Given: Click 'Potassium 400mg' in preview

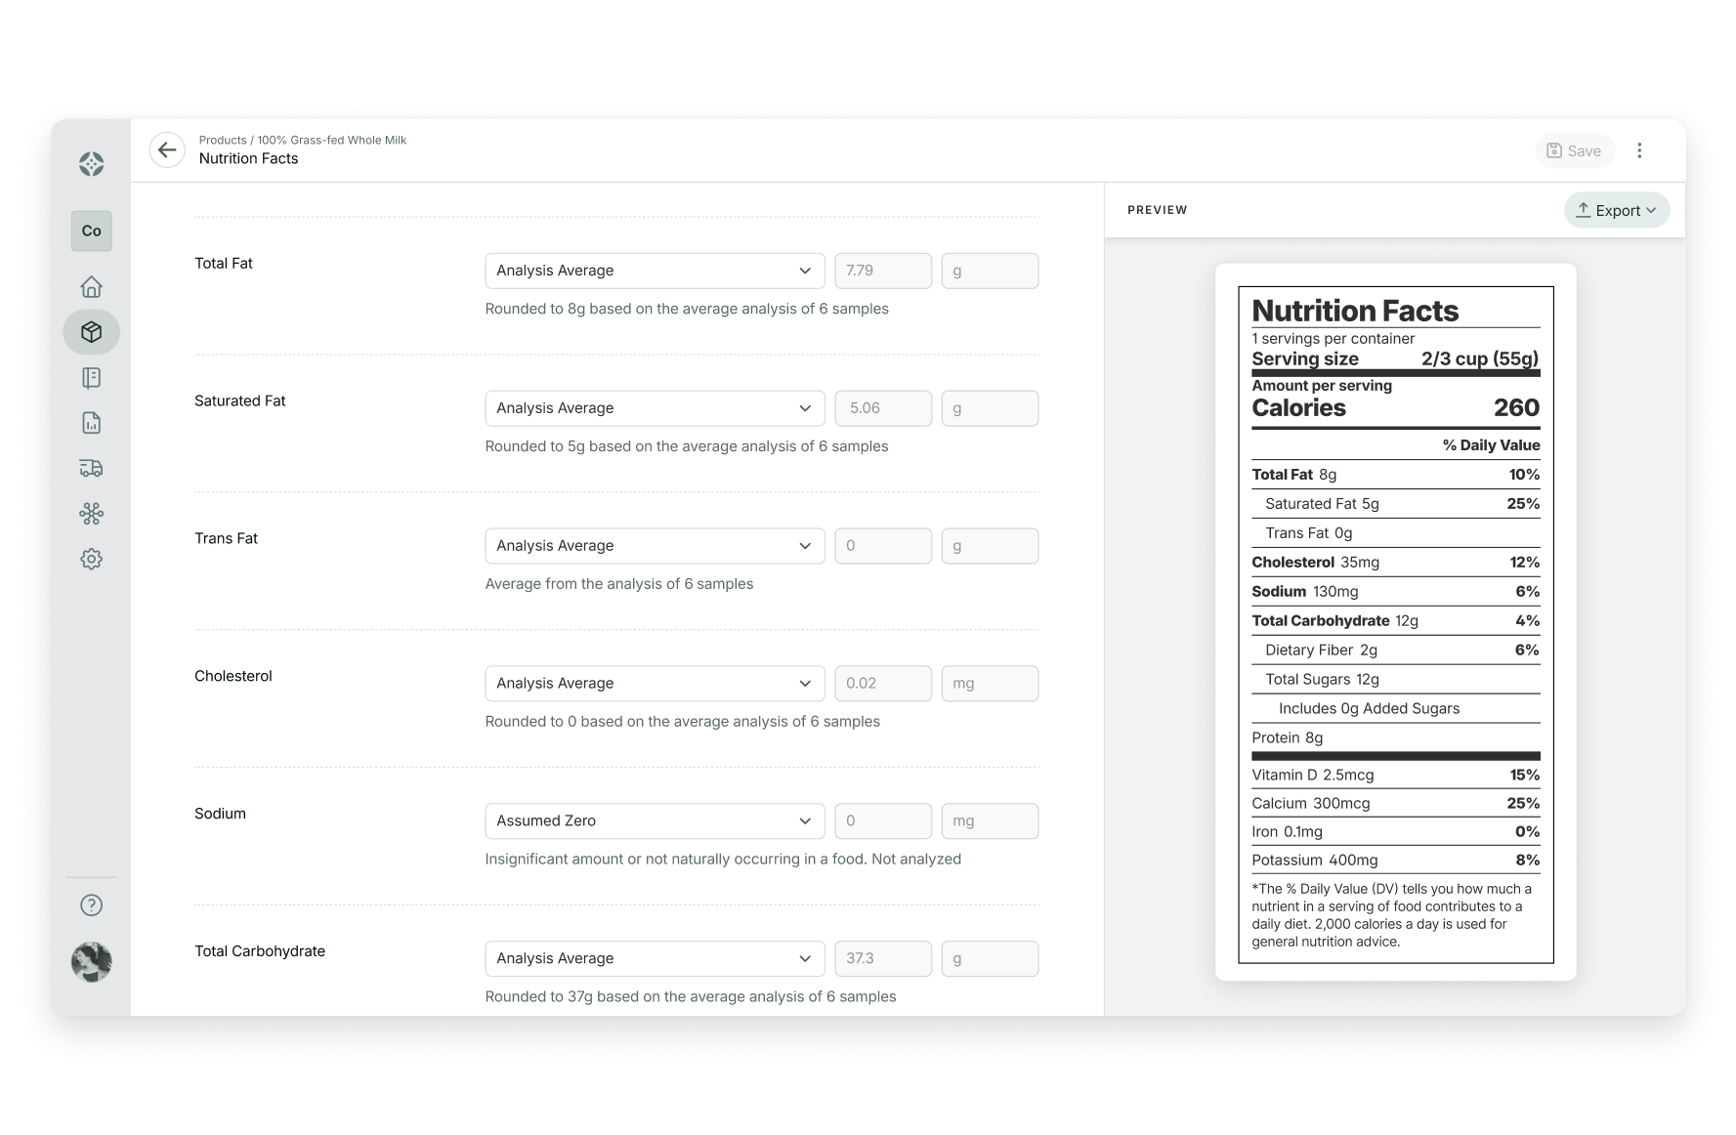Looking at the screenshot, I should 1314,861.
